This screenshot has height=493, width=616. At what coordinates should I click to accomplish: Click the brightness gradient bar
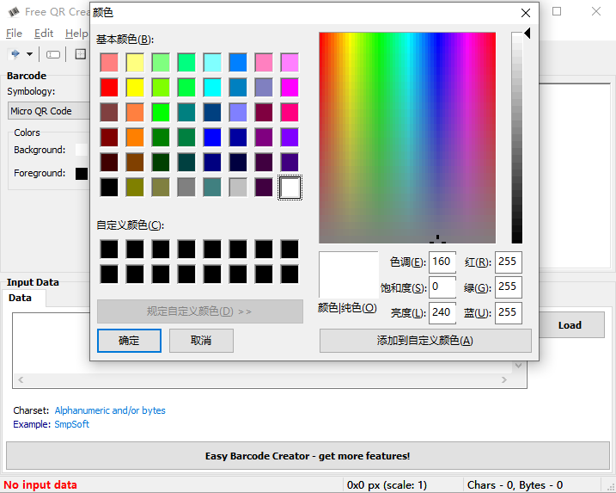pos(517,139)
